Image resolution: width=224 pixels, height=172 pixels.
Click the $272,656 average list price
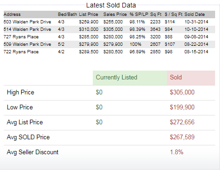[182, 122]
